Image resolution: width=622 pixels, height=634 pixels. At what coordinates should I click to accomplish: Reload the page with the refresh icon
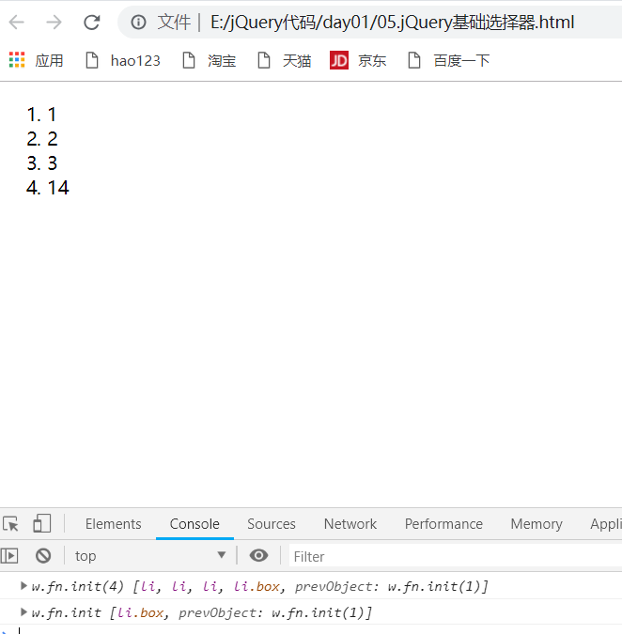pos(92,22)
